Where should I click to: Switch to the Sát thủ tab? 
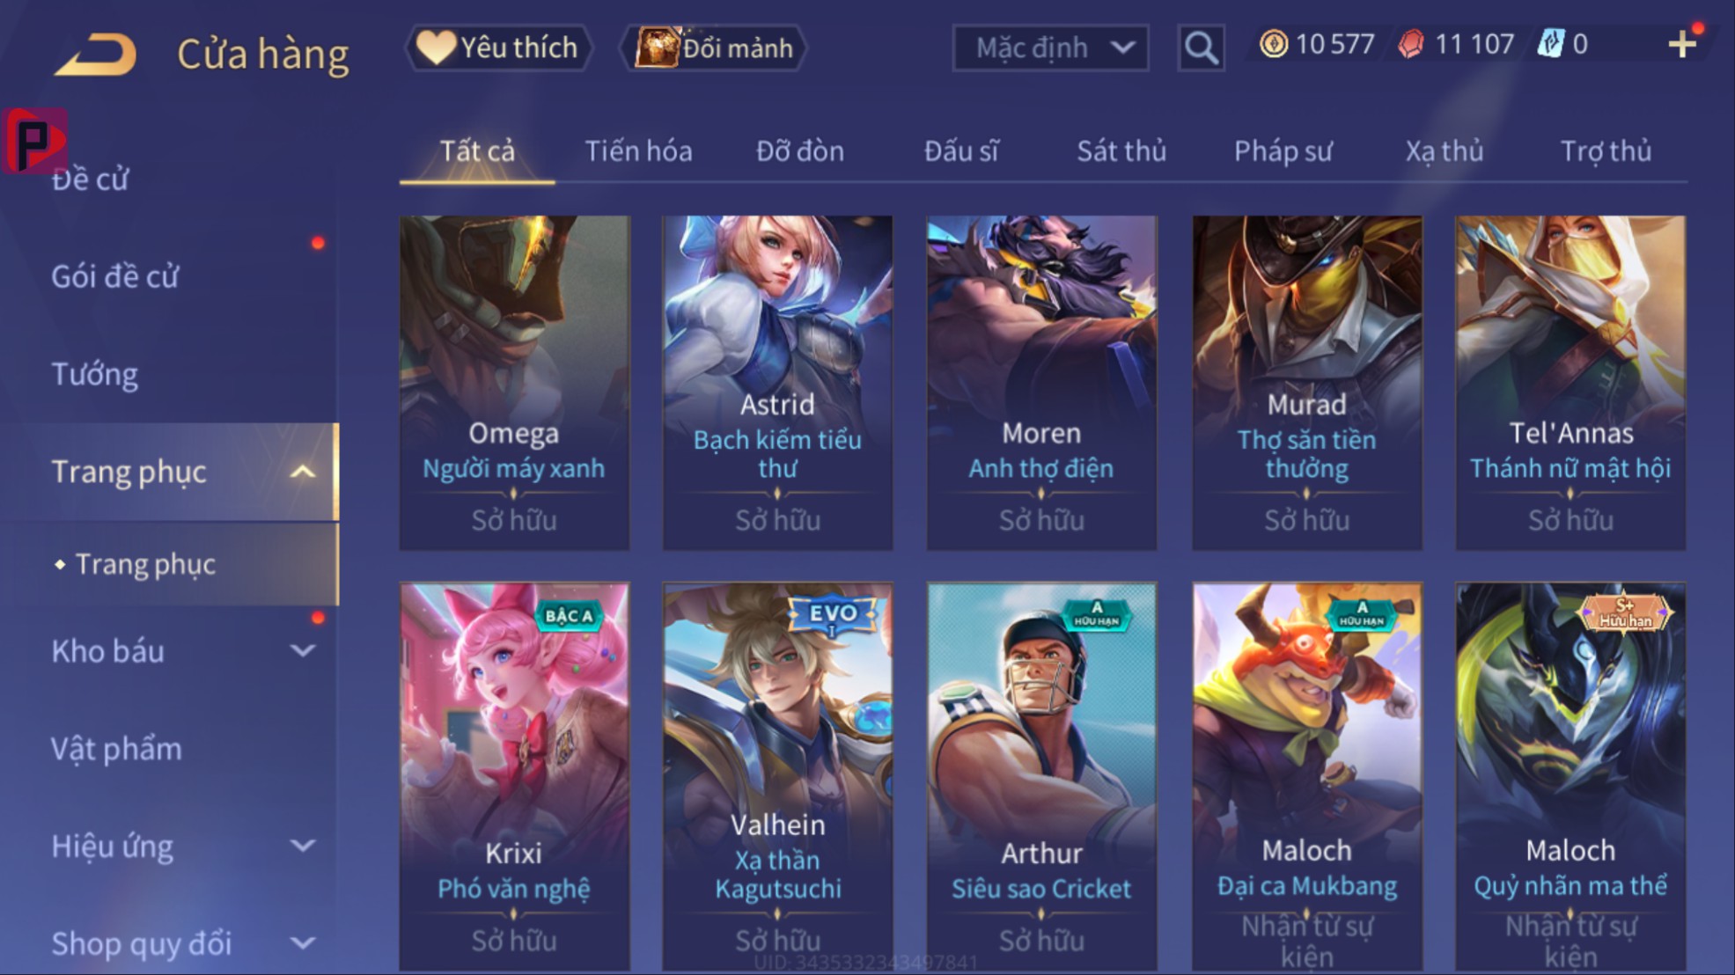coord(1121,151)
